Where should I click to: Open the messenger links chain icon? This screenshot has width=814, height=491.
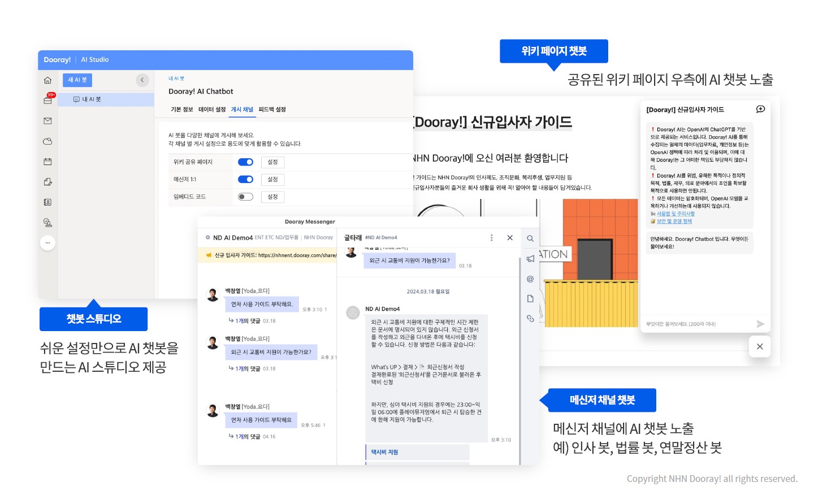530,319
